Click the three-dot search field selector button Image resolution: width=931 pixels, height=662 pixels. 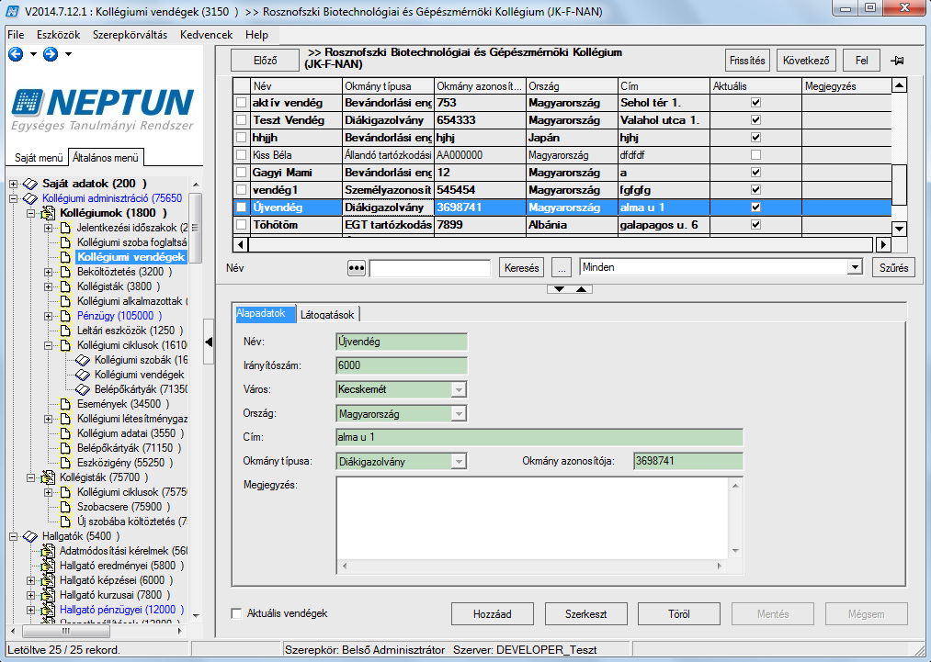pos(357,268)
